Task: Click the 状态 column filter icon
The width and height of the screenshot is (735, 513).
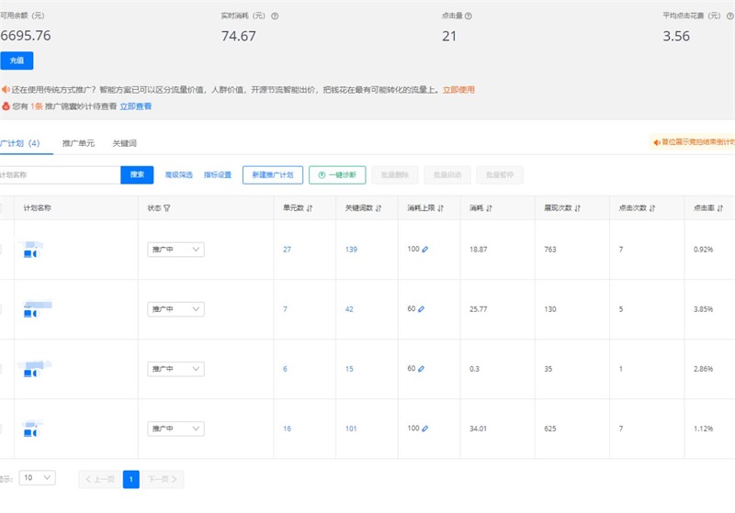Action: (167, 208)
